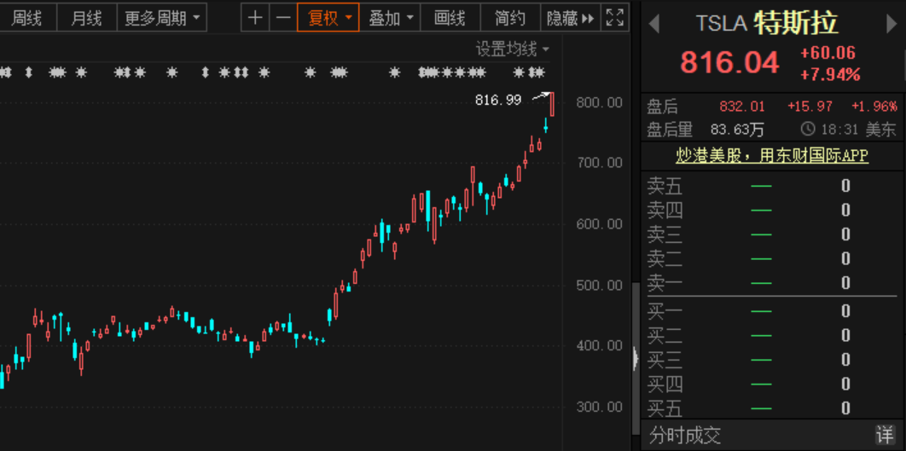Click the 800.00 price axis label
906x451 pixels.
coord(599,102)
